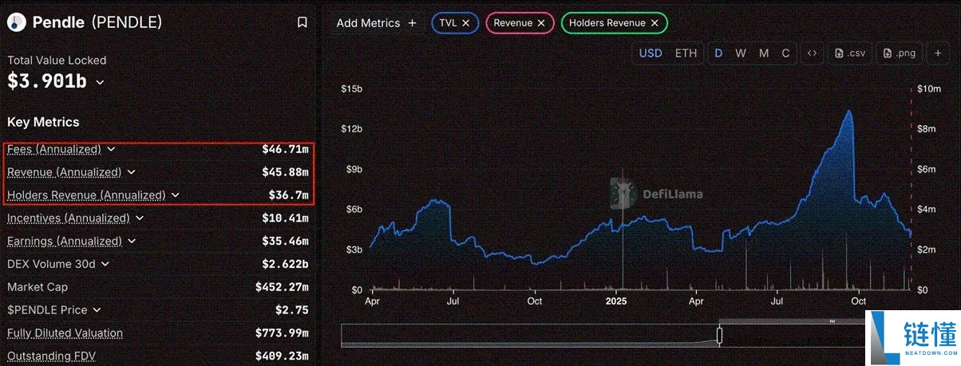Click the $46.71m fees value

click(285, 149)
